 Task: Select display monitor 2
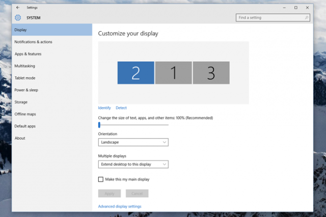point(135,73)
